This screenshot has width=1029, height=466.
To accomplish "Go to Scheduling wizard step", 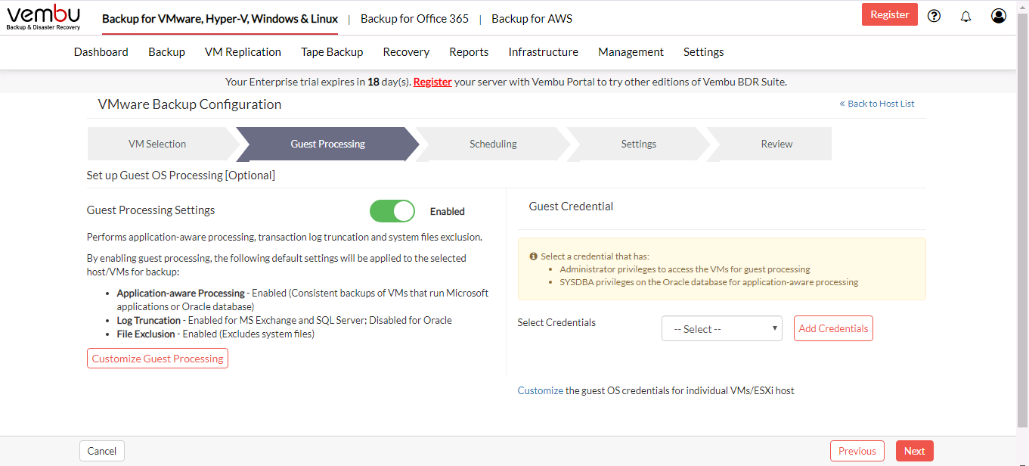I will (x=493, y=144).
